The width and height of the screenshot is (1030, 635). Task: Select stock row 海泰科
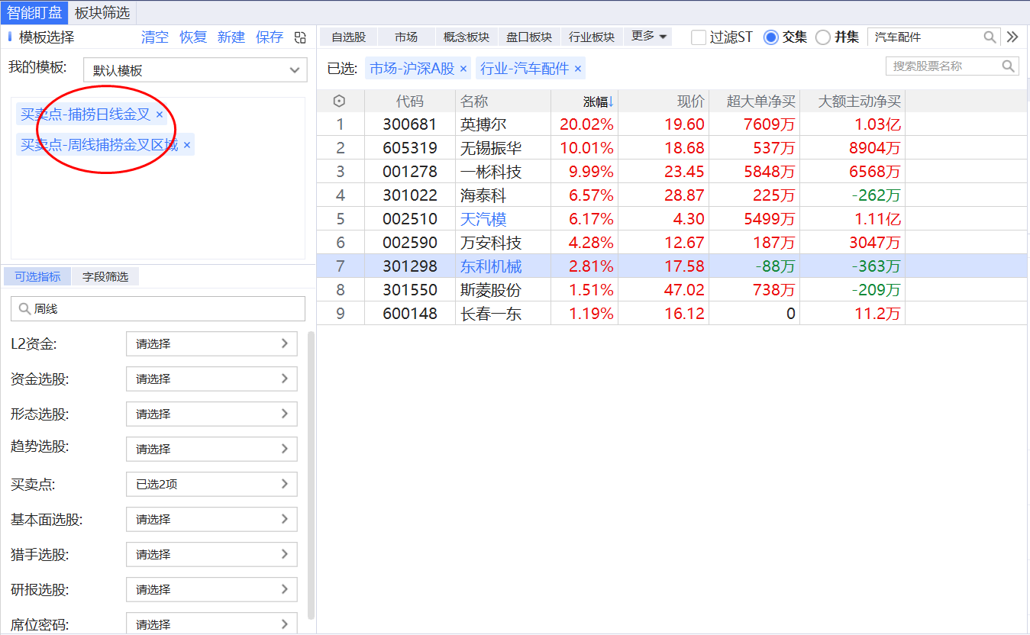[672, 195]
